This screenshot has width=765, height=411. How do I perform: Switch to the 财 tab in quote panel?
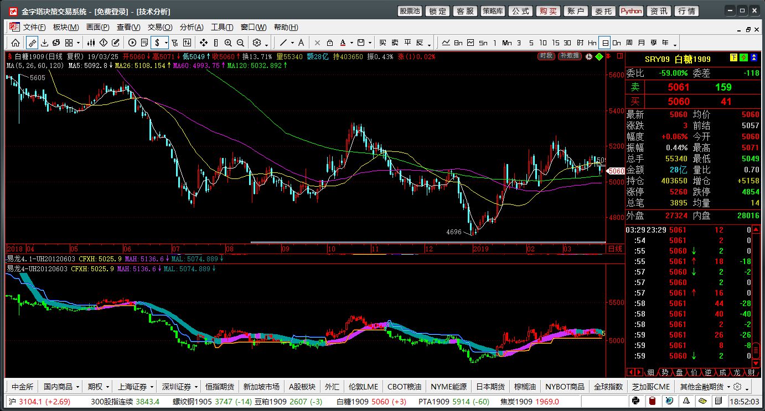pyautogui.click(x=751, y=372)
